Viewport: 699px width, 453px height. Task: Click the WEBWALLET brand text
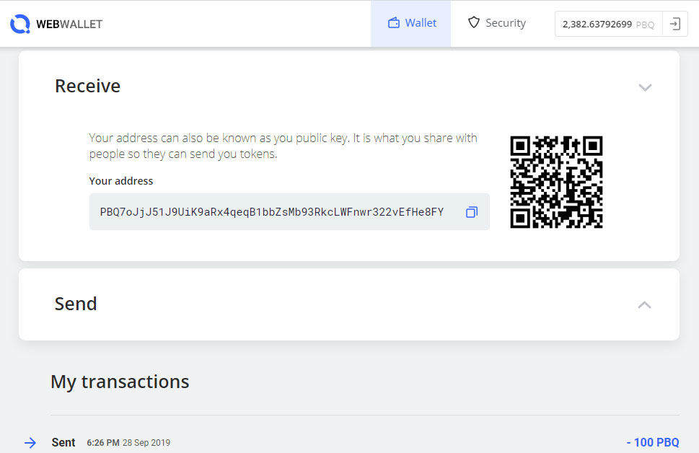(69, 25)
